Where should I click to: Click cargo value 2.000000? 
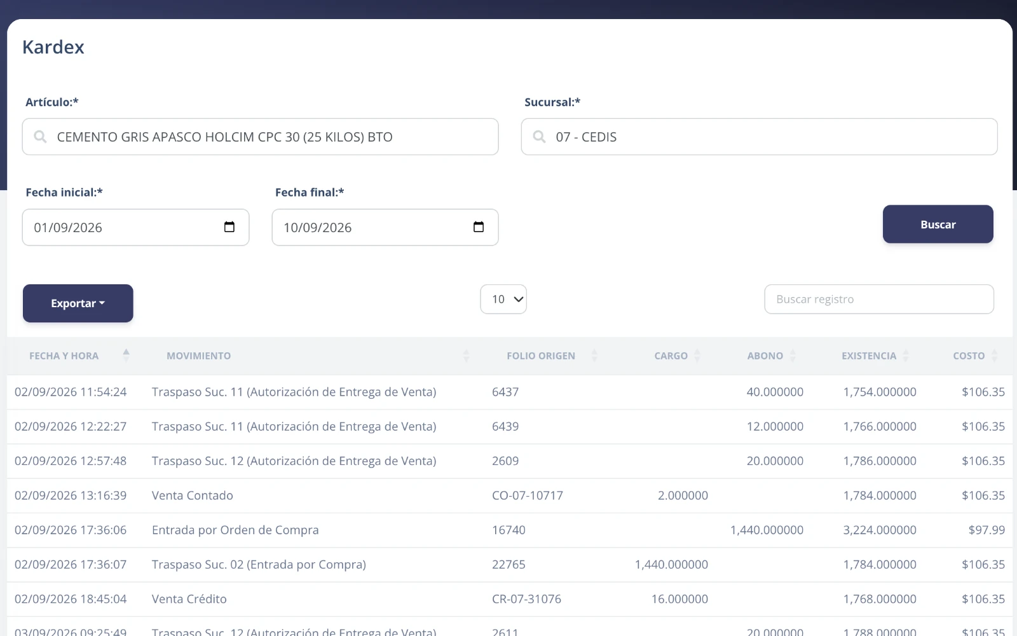tap(683, 495)
